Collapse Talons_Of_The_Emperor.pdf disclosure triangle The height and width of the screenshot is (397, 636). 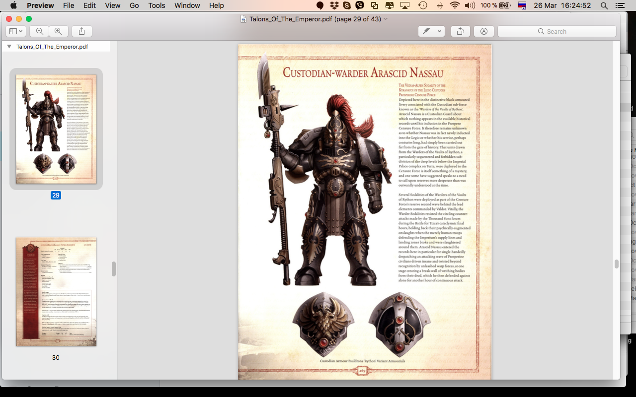pos(9,47)
